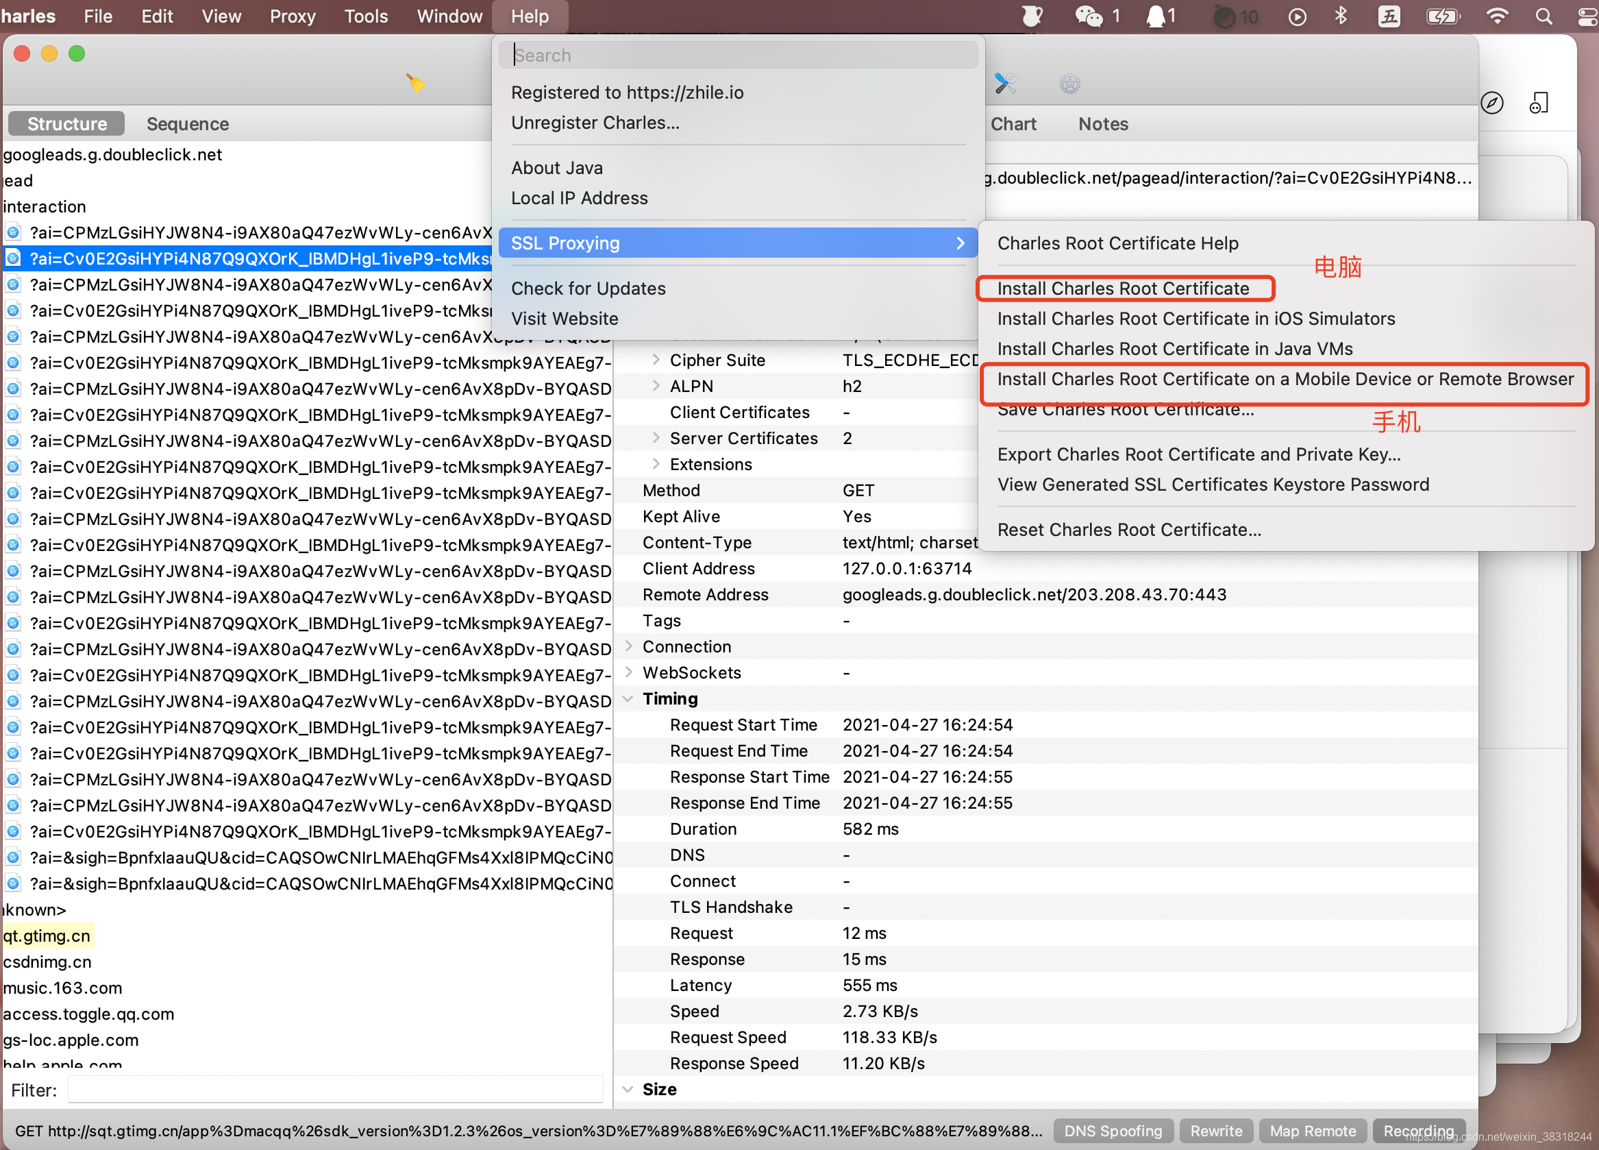Open WeChat icon in menu bar

pos(1088,16)
